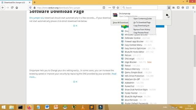
Task: Click the DnsJumper.zip archive icon
Action: (x=115, y=15)
